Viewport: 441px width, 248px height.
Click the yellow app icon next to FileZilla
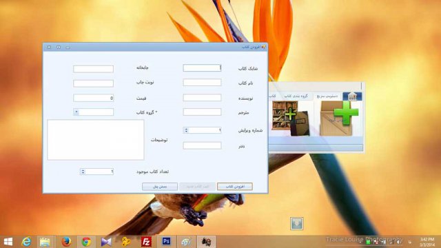pos(126,242)
